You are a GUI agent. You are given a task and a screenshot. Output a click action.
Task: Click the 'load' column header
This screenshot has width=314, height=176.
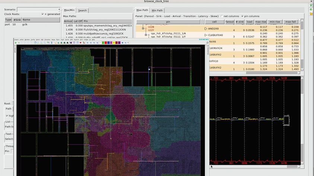[249, 22]
